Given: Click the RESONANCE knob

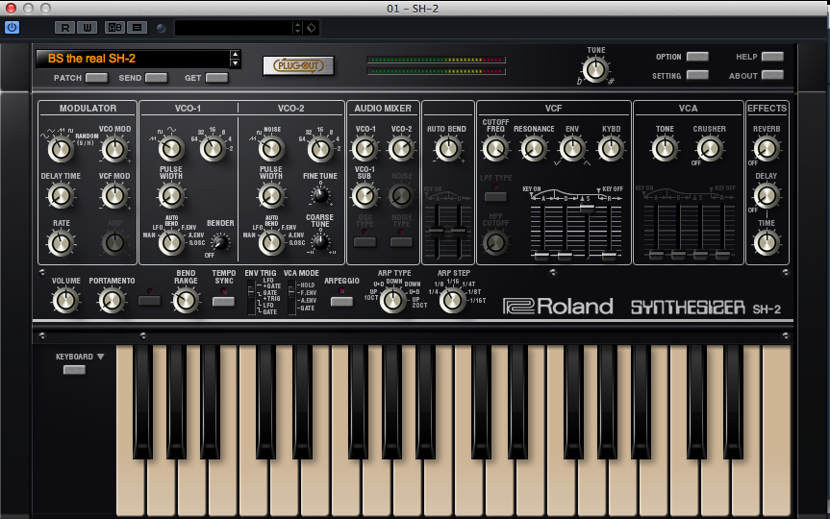Looking at the screenshot, I should point(534,150).
